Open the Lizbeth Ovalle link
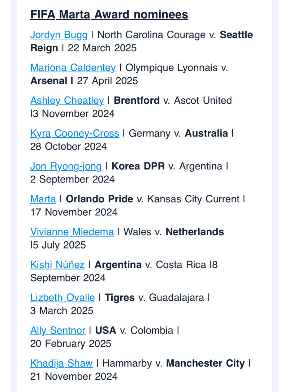 (62, 298)
